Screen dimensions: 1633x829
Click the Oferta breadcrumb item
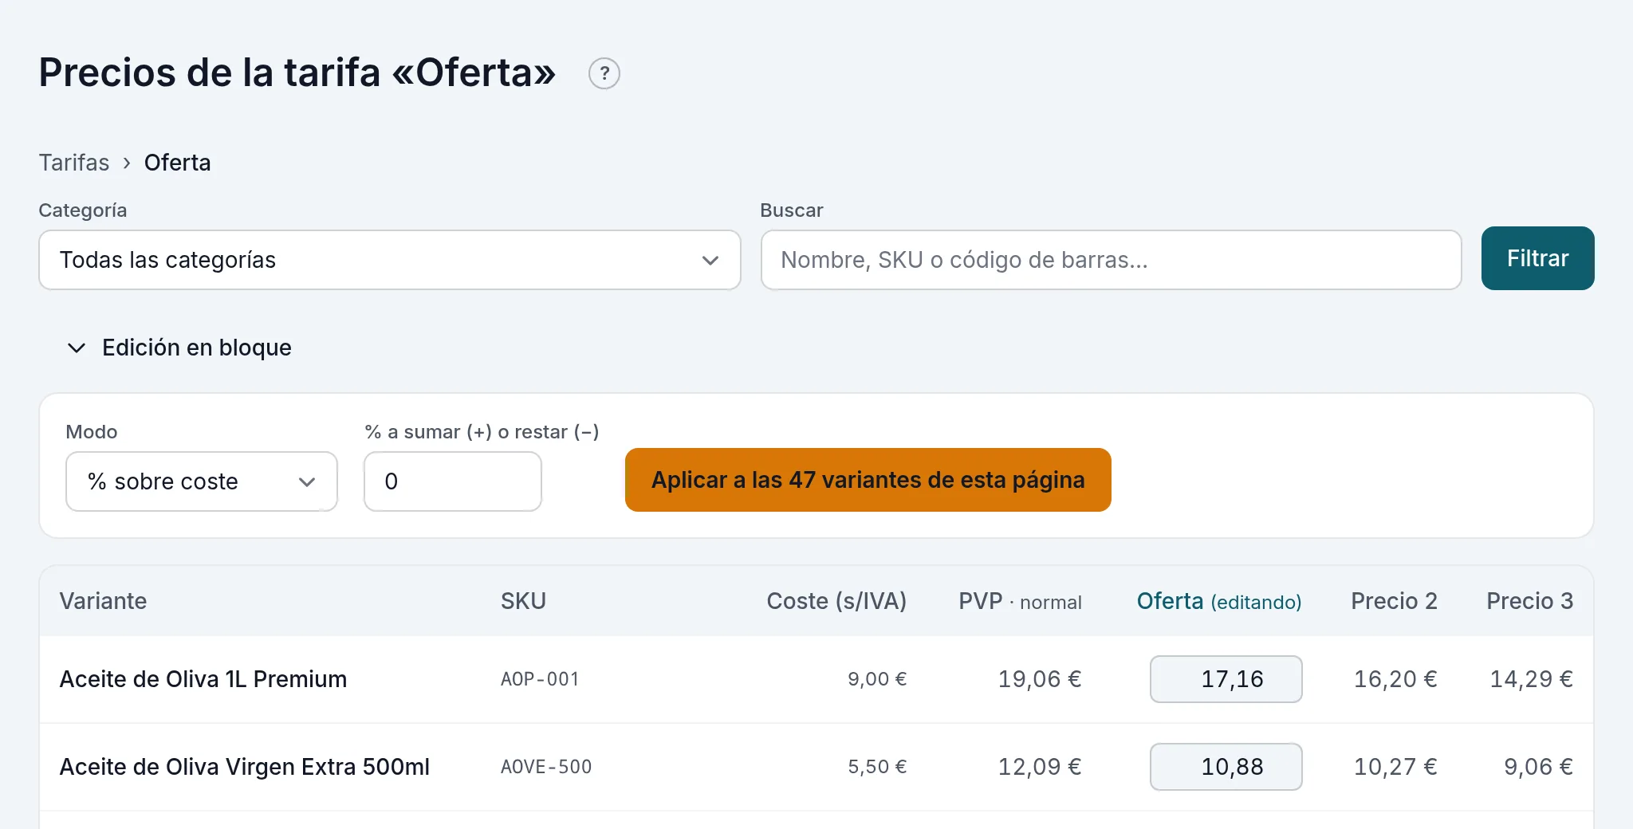pos(177,163)
